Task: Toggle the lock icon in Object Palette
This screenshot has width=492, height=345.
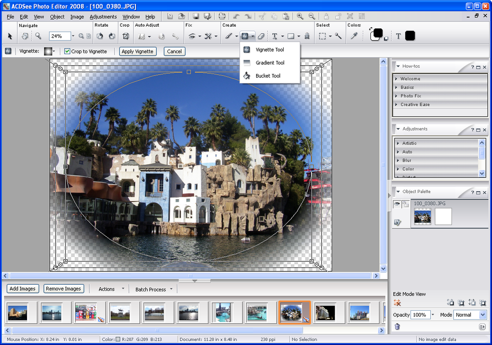Action: point(406,204)
